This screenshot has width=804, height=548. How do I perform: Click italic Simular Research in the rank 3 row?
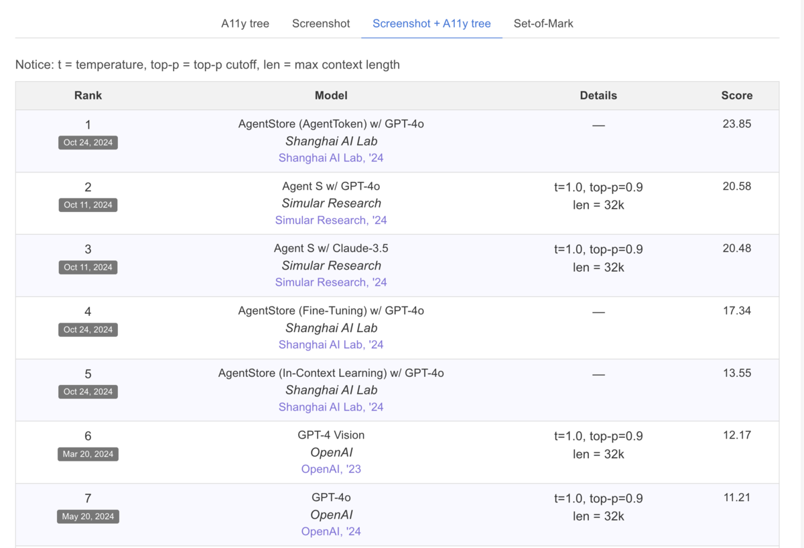point(331,266)
